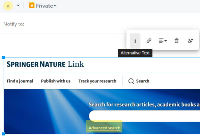The image size is (200, 137).
Task: Click the Notify to field
Action: coord(100,24)
